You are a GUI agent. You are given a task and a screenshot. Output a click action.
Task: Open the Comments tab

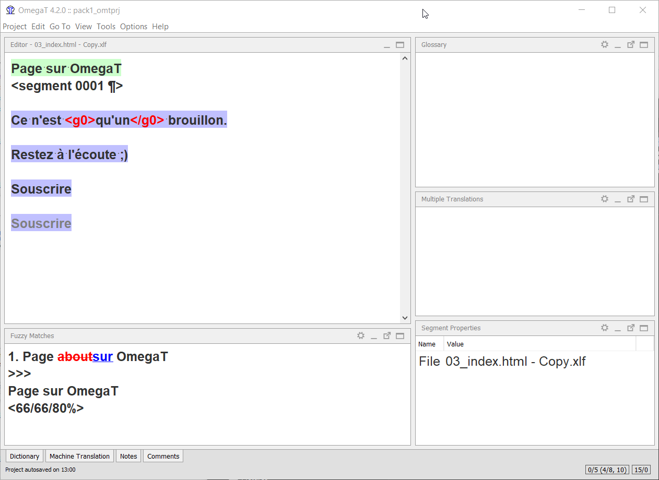[163, 456]
